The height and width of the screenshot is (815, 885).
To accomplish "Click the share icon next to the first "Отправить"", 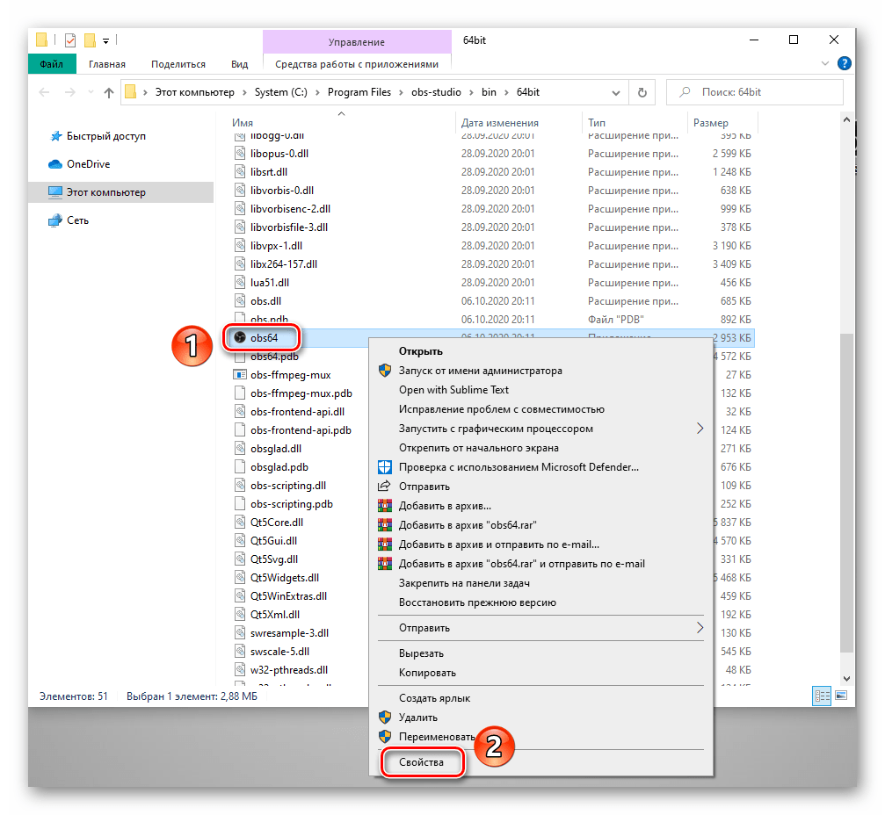I will (x=384, y=487).
